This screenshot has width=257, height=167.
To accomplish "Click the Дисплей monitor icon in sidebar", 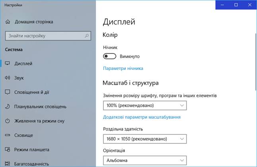I will pos(8,63).
